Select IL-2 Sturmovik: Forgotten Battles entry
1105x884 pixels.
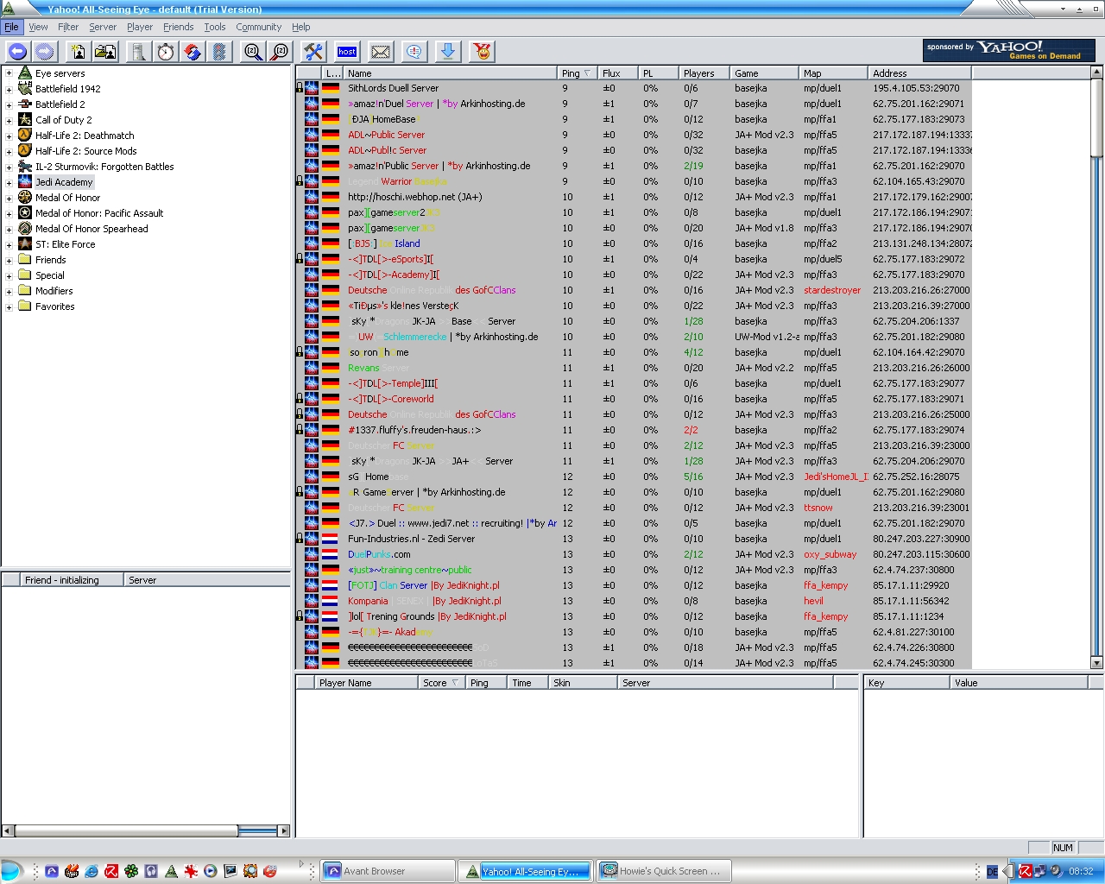pyautogui.click(x=104, y=167)
